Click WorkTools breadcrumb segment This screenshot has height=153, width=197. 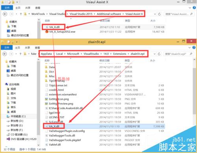click(38, 14)
